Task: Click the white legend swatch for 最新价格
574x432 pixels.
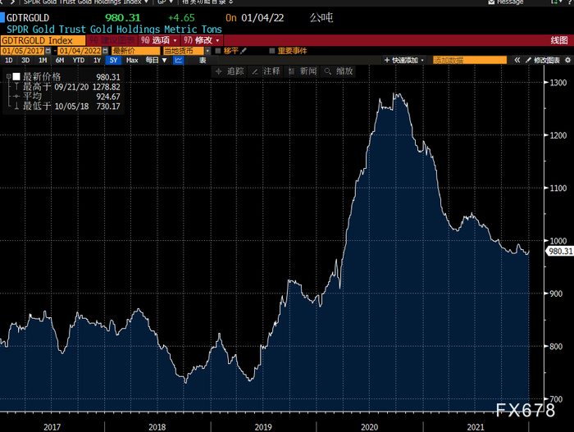Action: [16, 76]
